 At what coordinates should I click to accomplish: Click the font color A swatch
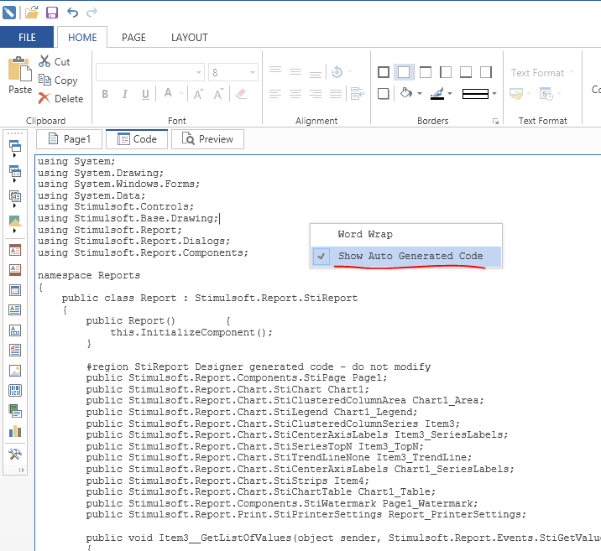168,93
